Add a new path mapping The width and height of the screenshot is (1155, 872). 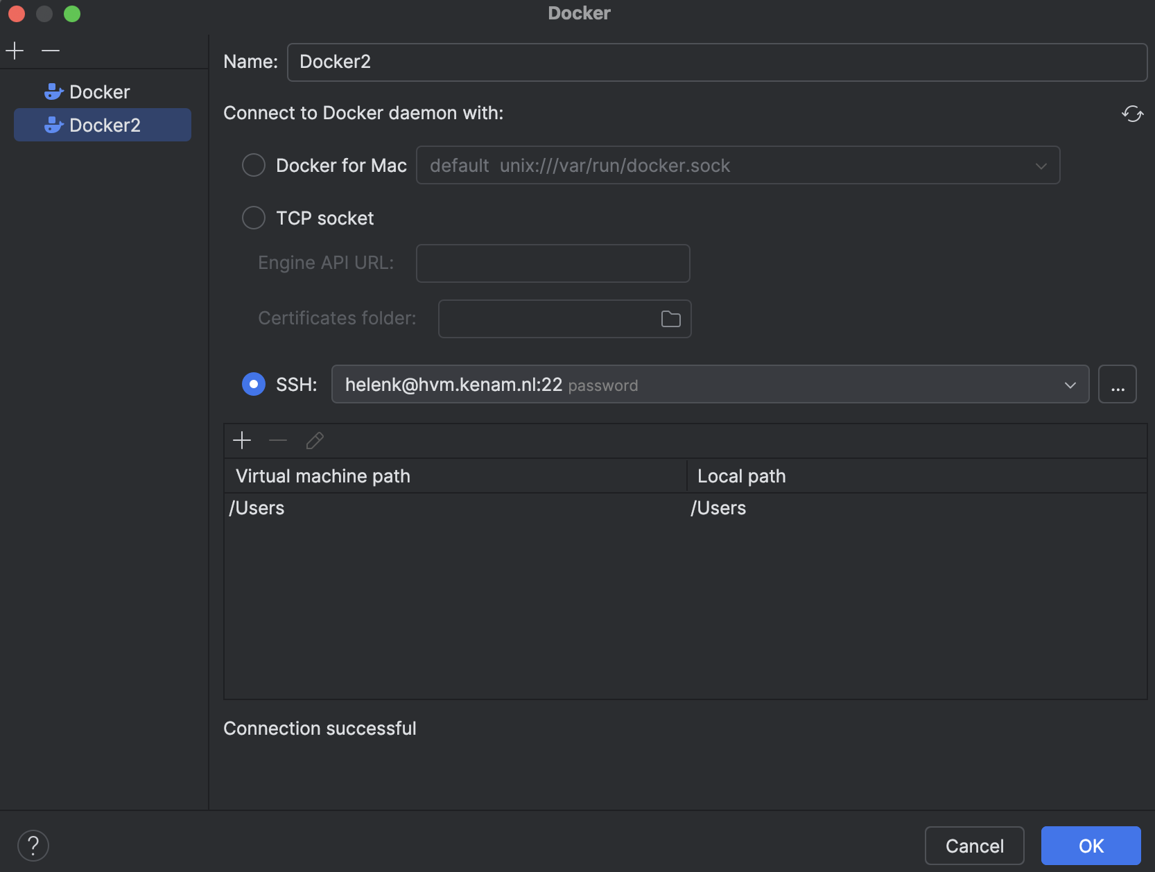[x=242, y=441]
